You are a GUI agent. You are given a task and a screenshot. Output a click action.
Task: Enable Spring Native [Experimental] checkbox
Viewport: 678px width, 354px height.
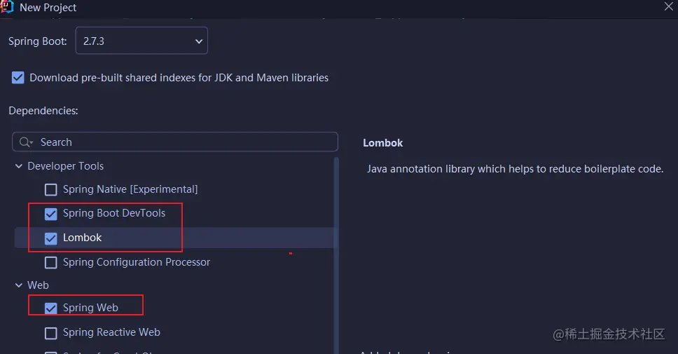point(51,189)
